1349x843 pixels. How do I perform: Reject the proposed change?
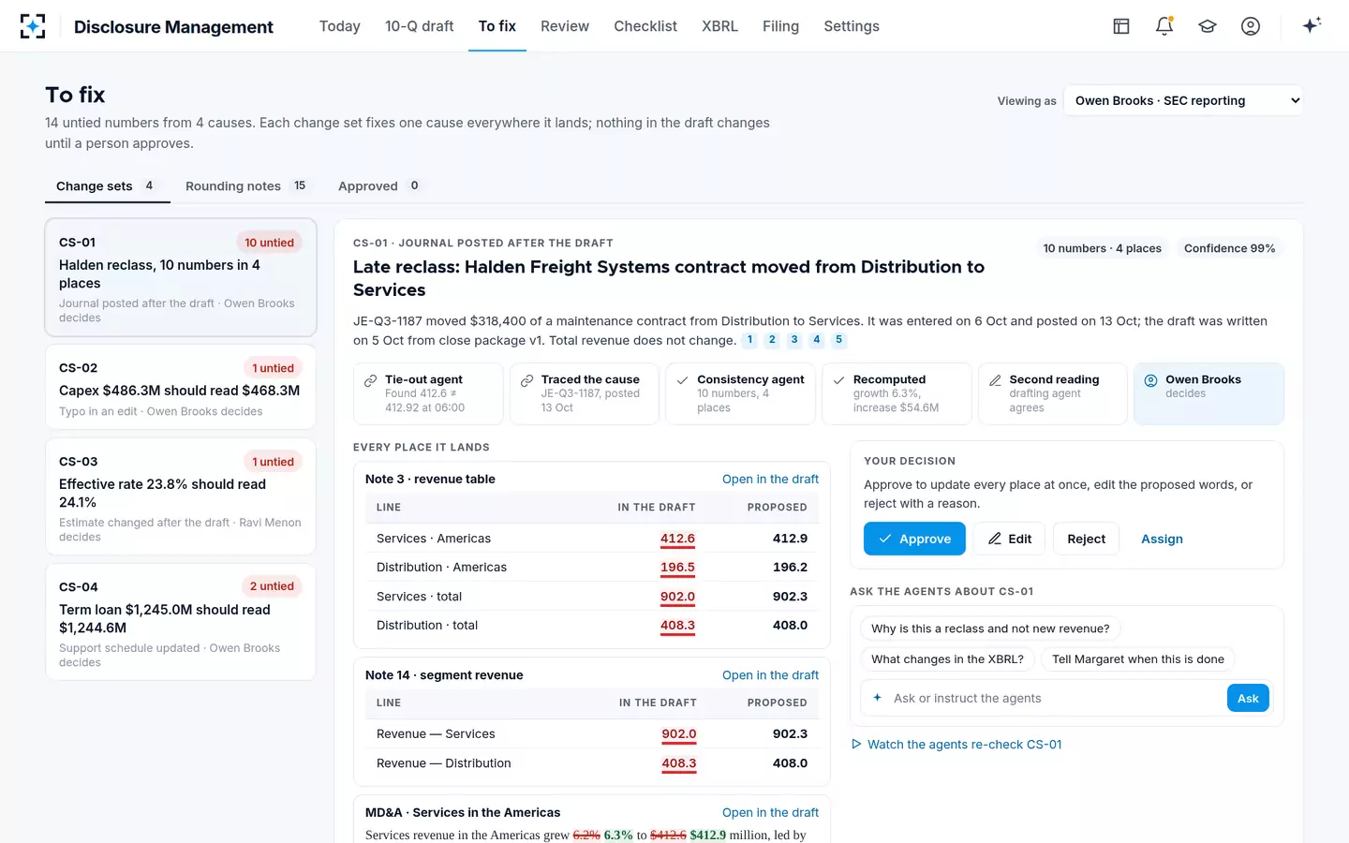coord(1086,539)
